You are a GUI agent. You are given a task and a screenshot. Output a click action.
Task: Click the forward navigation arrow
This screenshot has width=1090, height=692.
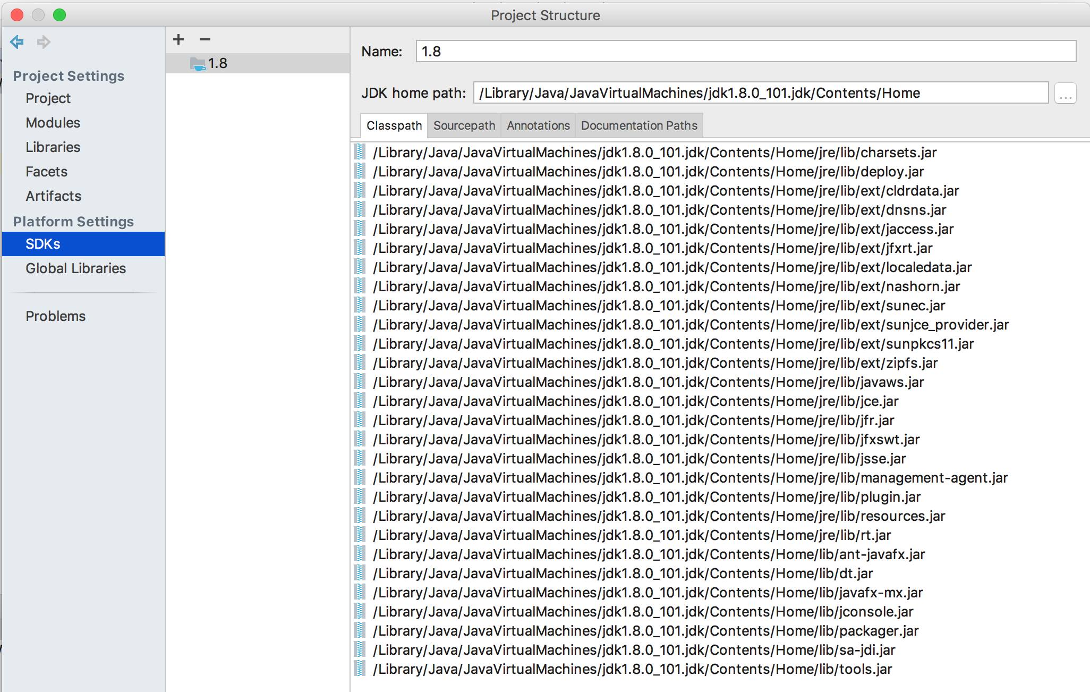(x=44, y=41)
